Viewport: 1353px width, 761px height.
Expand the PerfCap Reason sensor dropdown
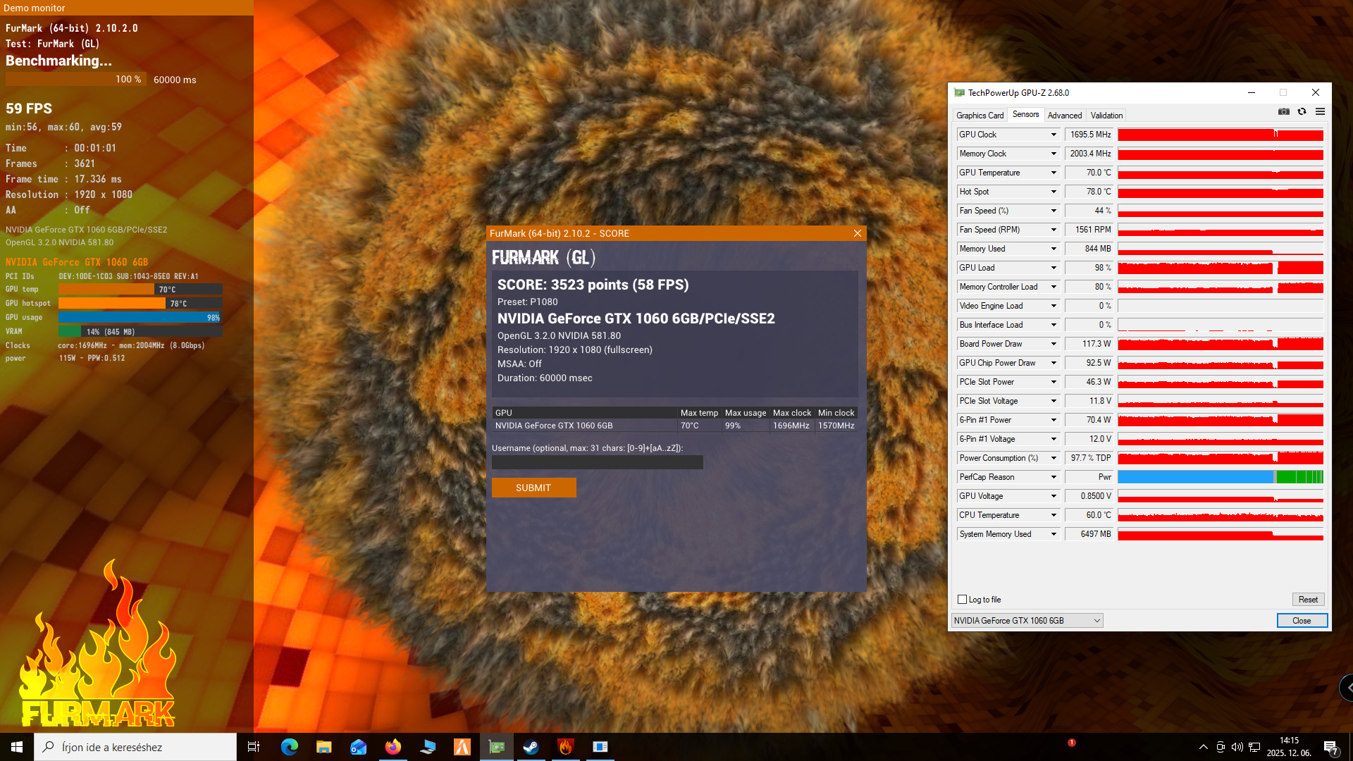1054,477
